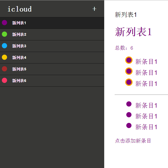Select the purple dot of 新列表1

click(x=4, y=23)
